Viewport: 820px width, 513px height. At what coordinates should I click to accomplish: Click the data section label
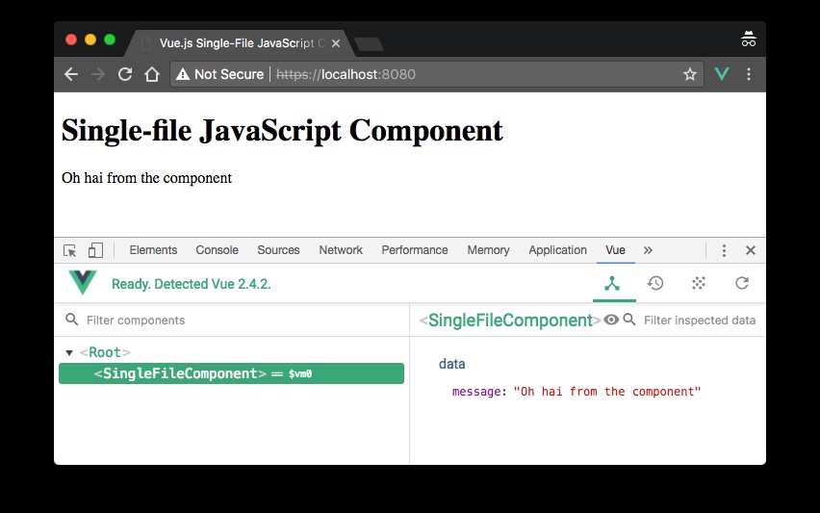tap(451, 364)
